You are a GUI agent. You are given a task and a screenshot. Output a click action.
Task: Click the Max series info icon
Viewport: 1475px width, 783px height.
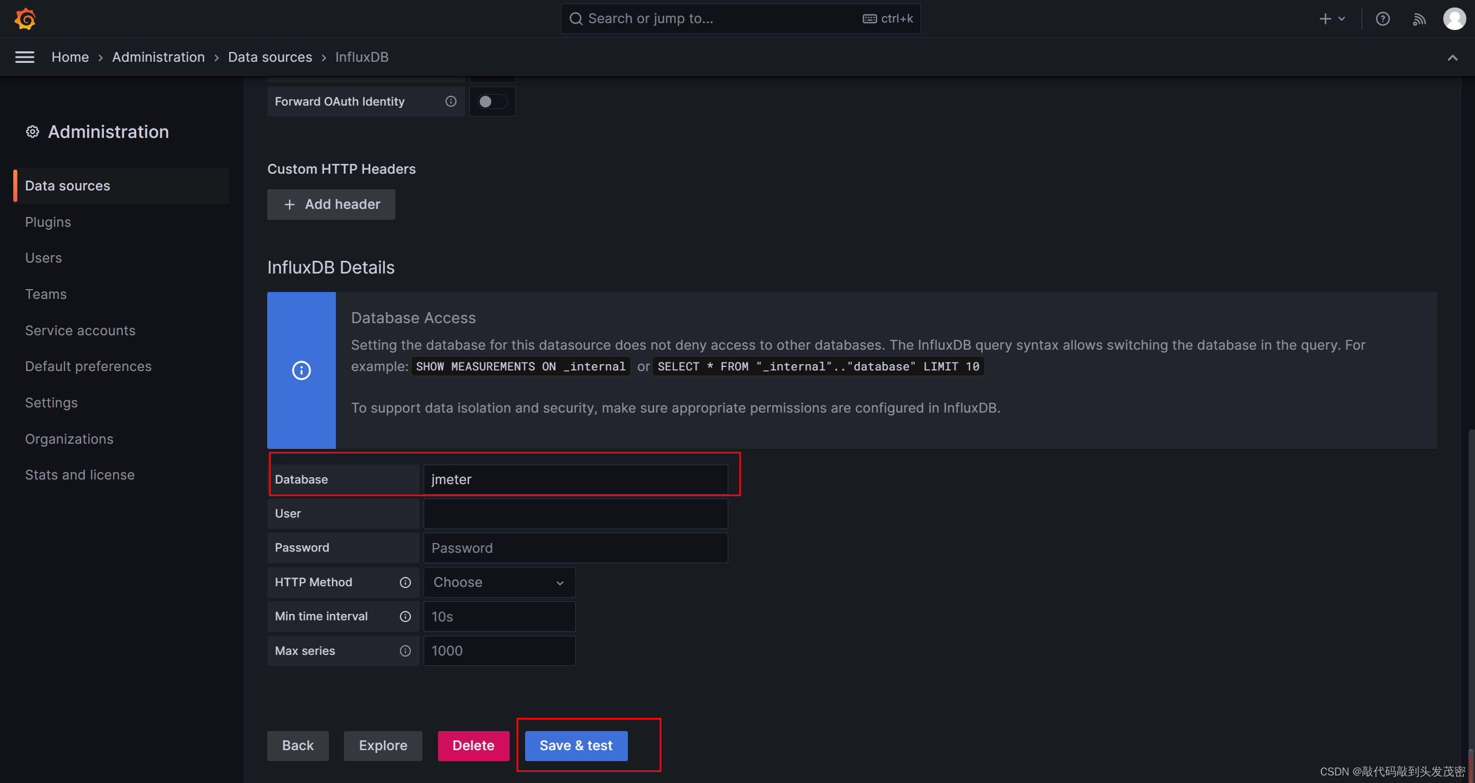coord(405,651)
